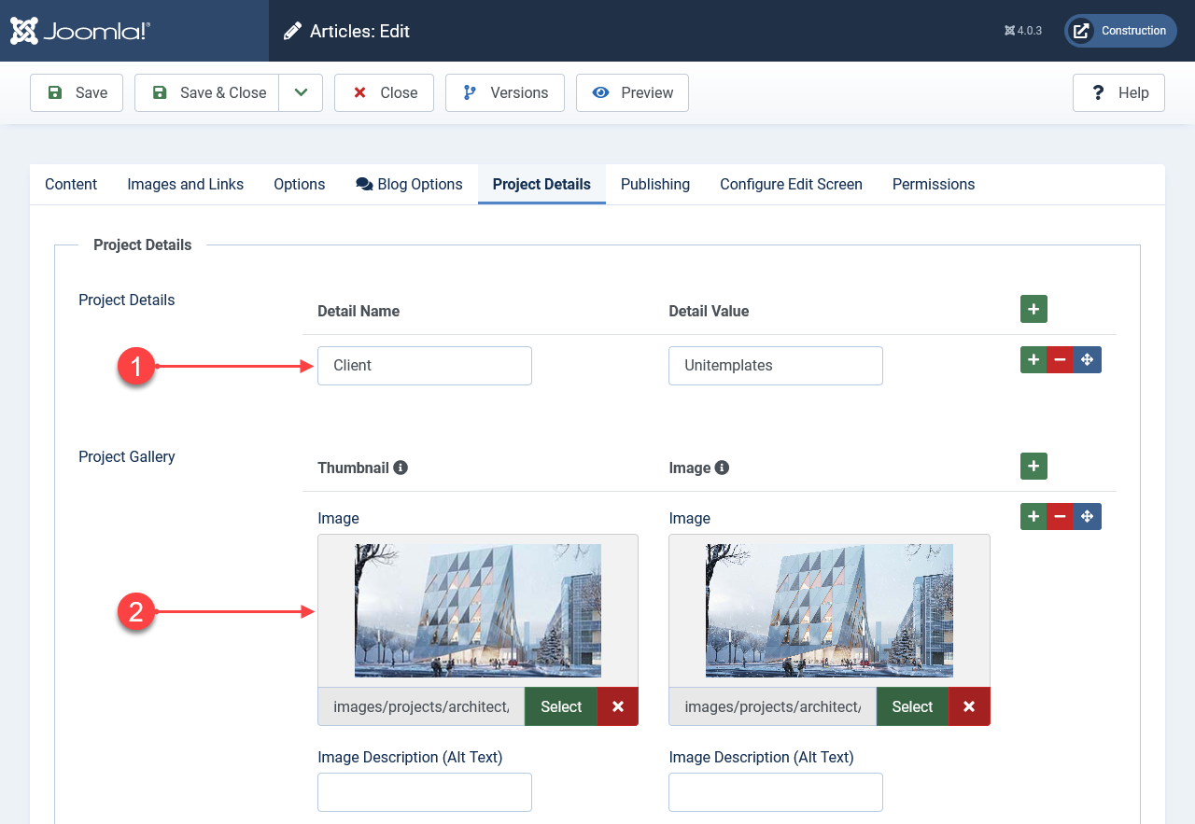
Task: Click the Detail Value column heading
Action: (709, 311)
